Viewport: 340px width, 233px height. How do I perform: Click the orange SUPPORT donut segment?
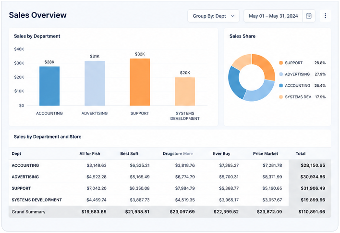point(266,65)
